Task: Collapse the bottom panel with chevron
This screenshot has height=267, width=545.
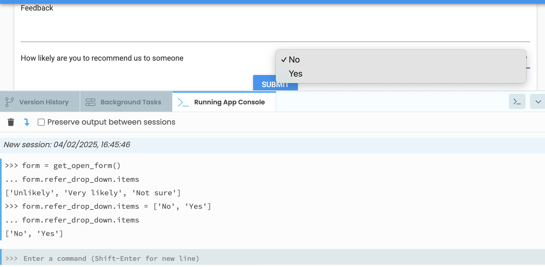Action: click(x=538, y=102)
